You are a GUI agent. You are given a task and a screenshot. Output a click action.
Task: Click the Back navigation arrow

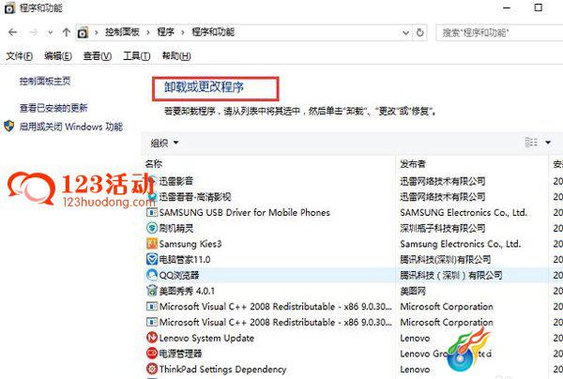pyautogui.click(x=12, y=32)
